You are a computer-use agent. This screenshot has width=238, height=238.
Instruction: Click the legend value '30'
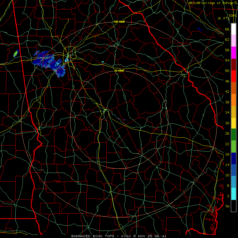[x=227, y=123]
